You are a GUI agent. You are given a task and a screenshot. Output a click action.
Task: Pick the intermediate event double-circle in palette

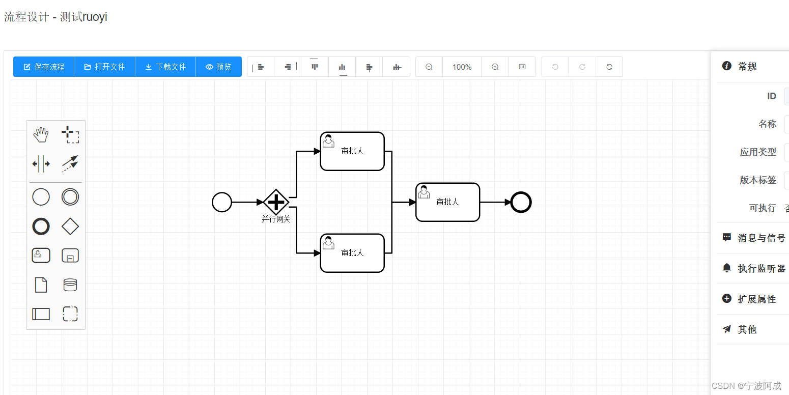pyautogui.click(x=70, y=197)
